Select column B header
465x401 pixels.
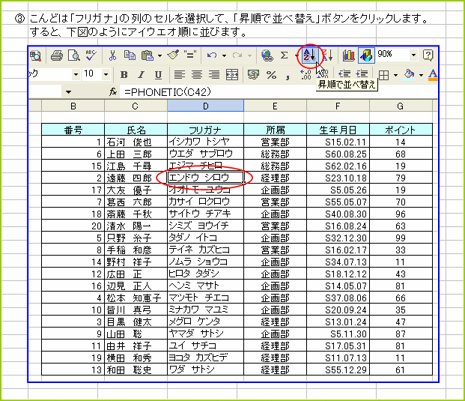coord(73,106)
